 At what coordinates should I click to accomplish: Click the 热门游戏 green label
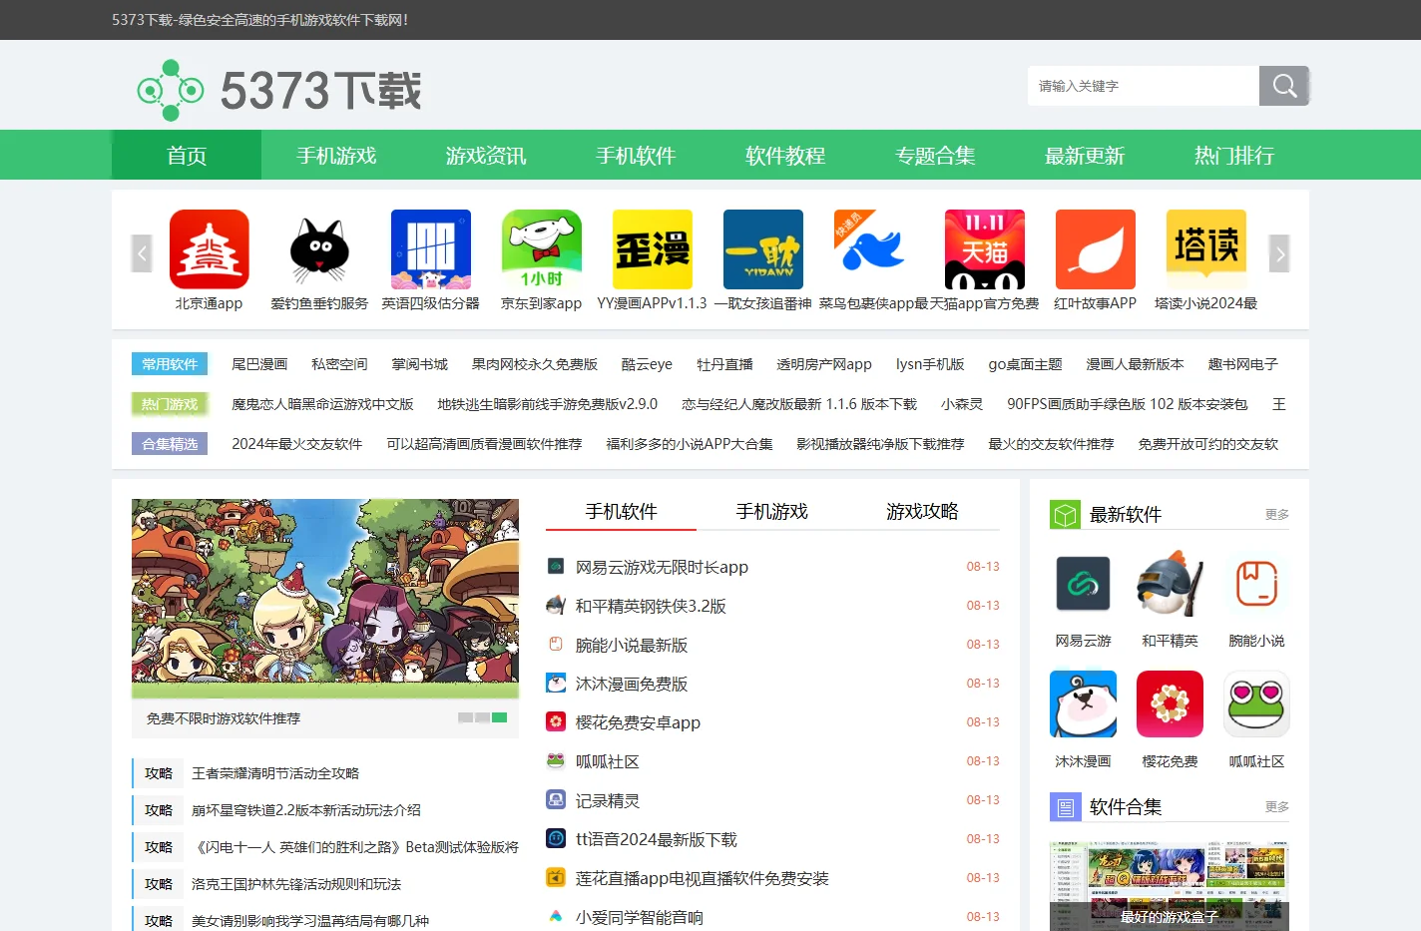[x=170, y=404]
